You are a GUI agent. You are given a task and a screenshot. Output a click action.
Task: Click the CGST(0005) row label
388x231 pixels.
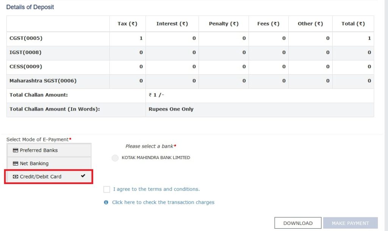[26, 38]
